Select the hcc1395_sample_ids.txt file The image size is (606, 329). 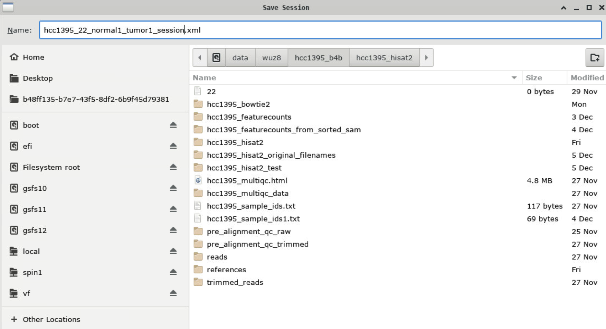coord(251,206)
